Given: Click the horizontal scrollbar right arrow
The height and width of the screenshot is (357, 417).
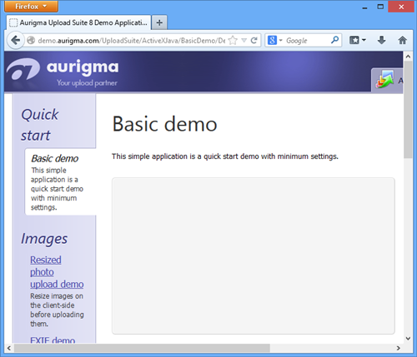Looking at the screenshot, I should [399, 348].
